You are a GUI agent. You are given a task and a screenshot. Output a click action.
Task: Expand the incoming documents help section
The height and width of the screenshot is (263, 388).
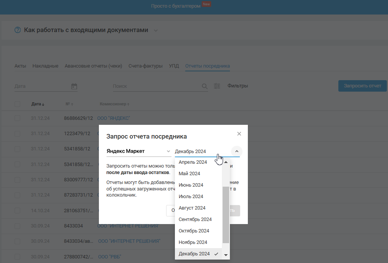(156, 31)
